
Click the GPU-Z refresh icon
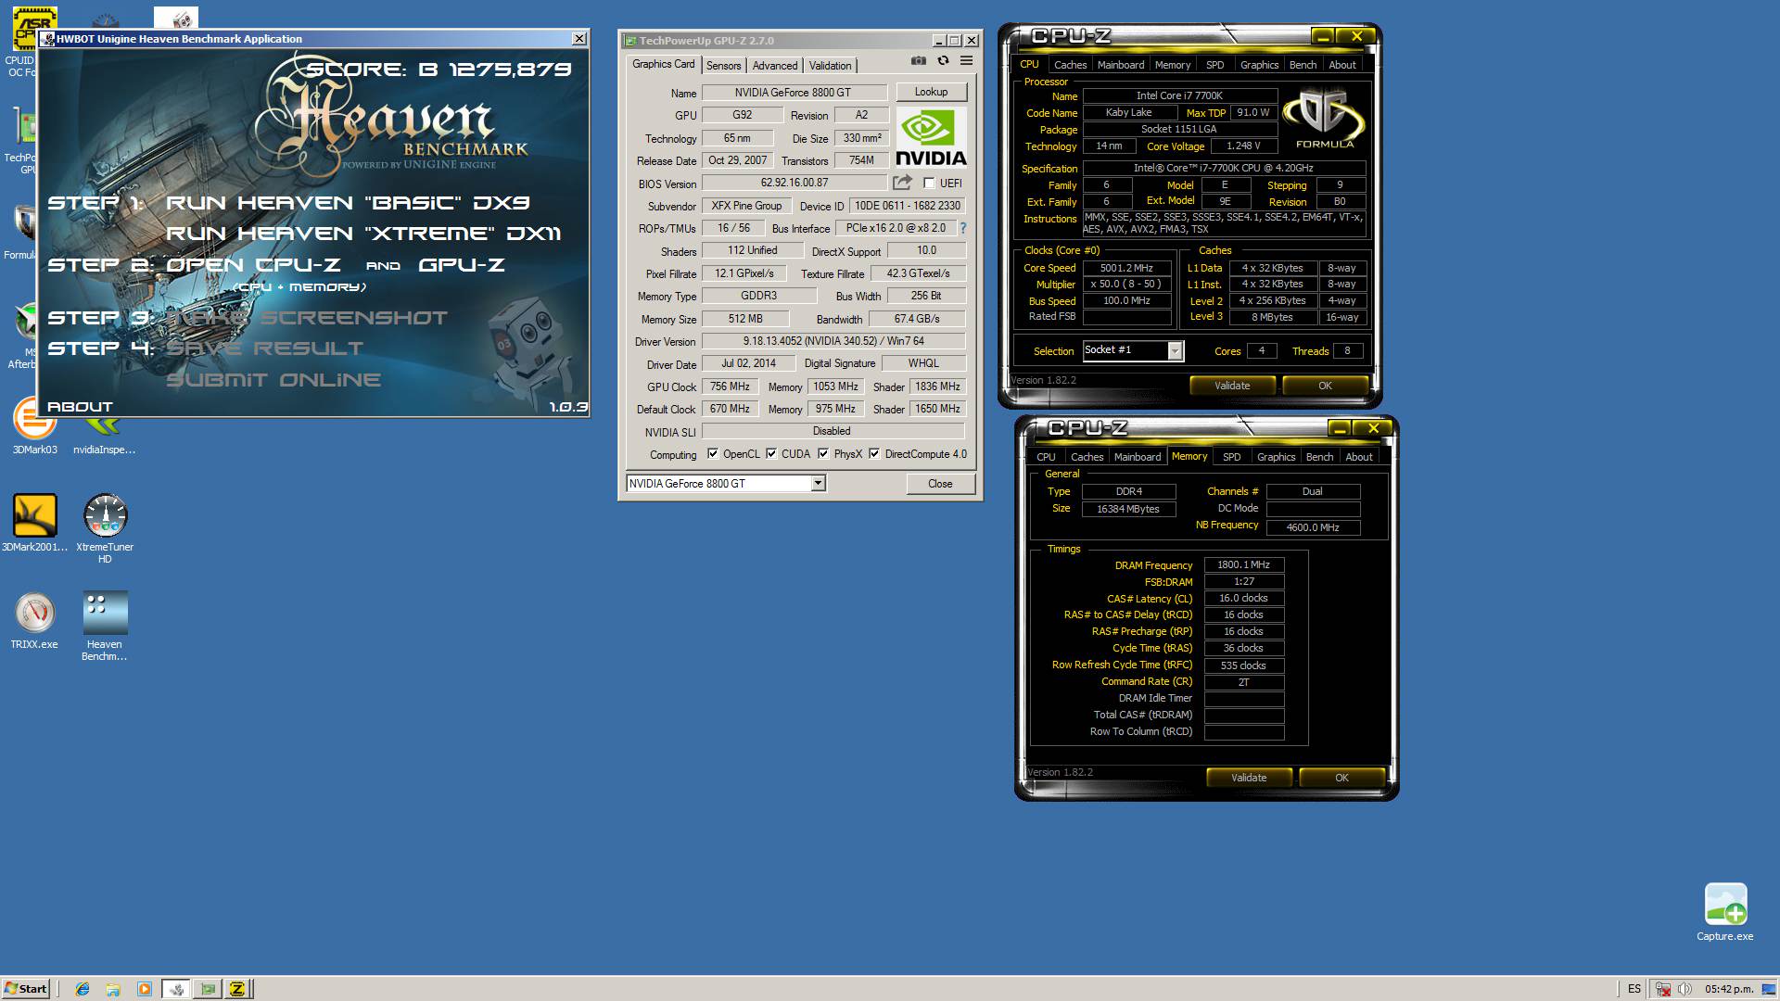(943, 61)
